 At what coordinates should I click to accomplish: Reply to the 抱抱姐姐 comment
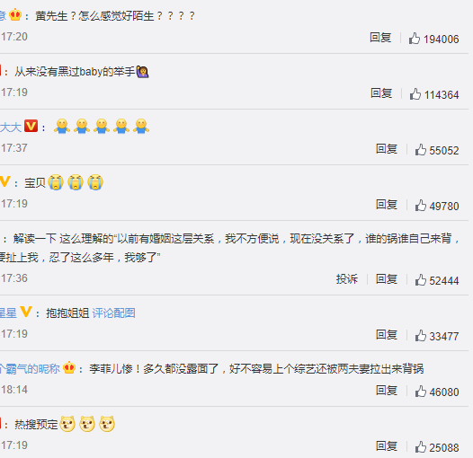(387, 335)
